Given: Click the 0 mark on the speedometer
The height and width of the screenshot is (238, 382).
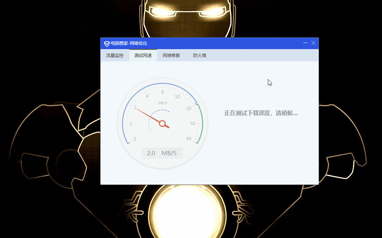Looking at the screenshot, I should 135,139.
